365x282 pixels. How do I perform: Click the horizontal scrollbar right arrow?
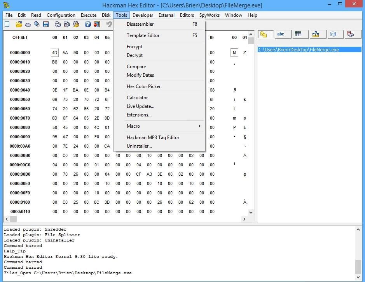[x=244, y=219]
